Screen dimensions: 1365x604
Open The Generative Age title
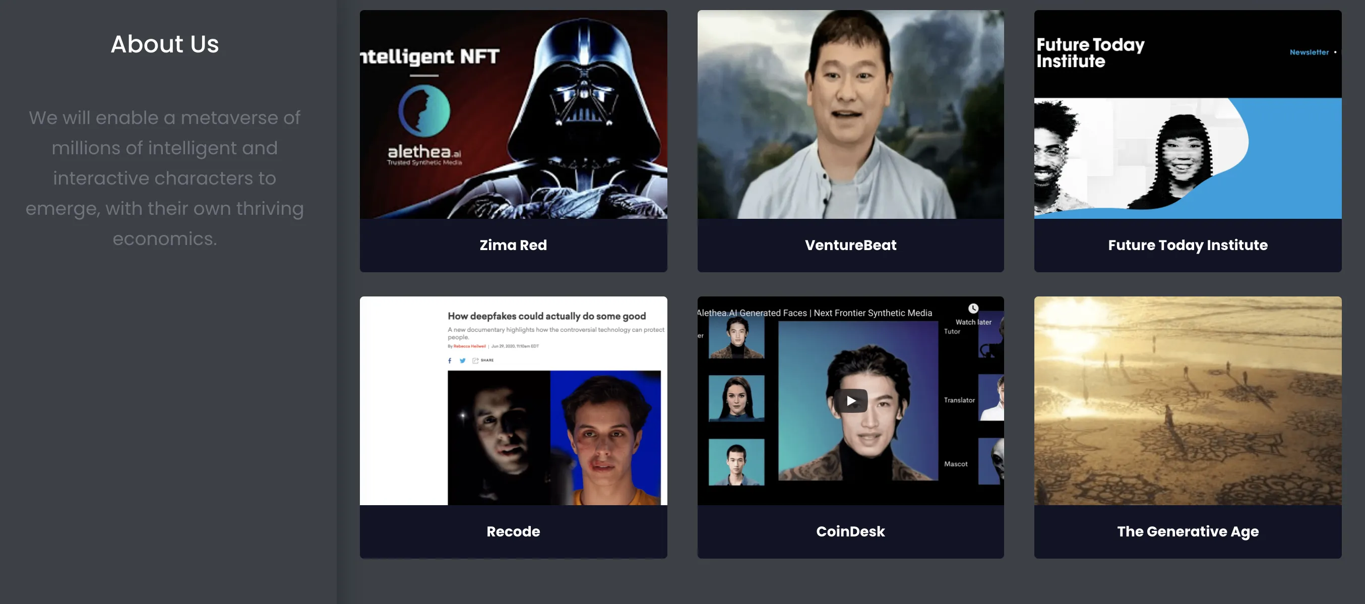1188,531
